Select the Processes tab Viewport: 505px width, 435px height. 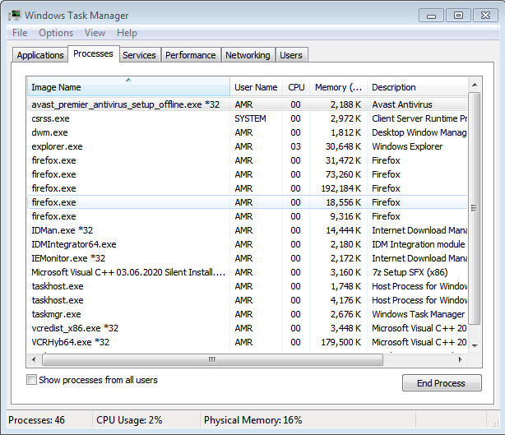pyautogui.click(x=94, y=53)
